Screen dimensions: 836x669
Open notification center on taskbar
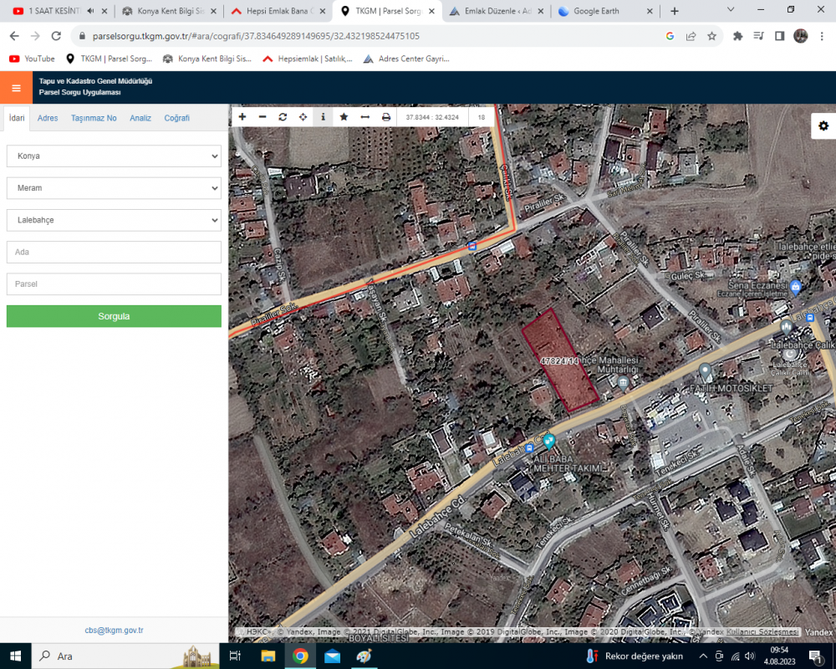click(x=816, y=656)
